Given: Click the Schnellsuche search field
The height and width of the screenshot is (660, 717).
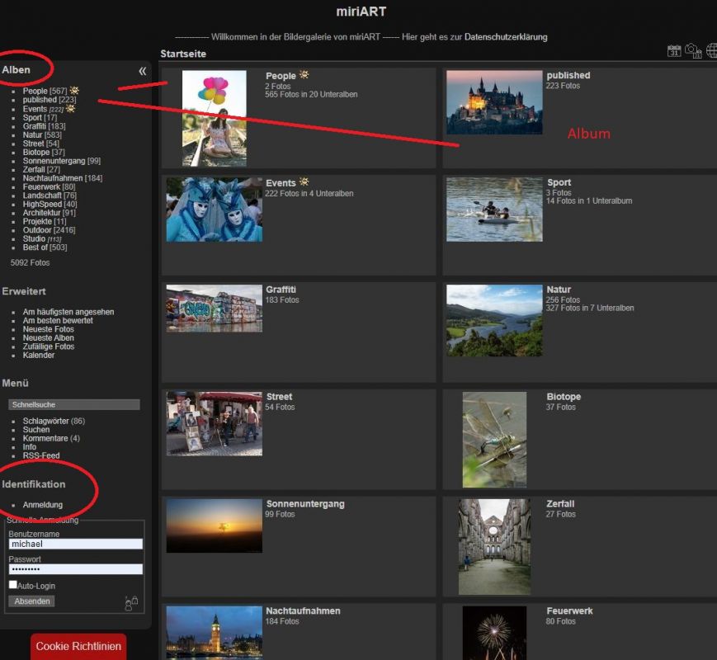Looking at the screenshot, I should point(73,405).
